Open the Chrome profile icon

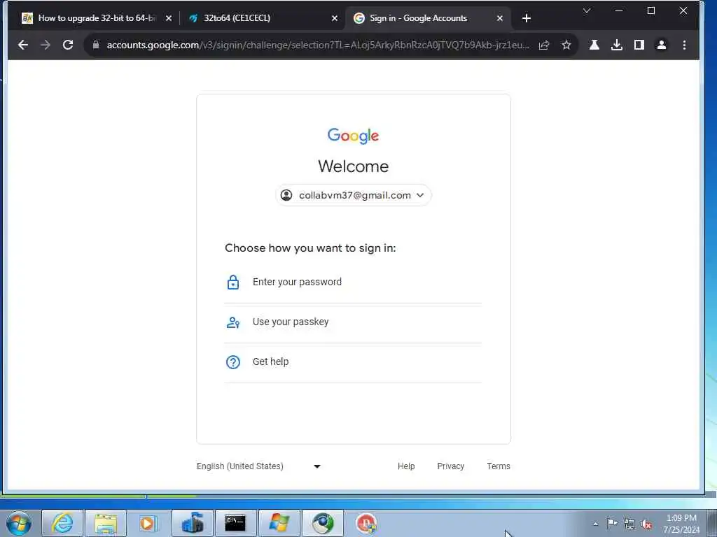pos(661,45)
